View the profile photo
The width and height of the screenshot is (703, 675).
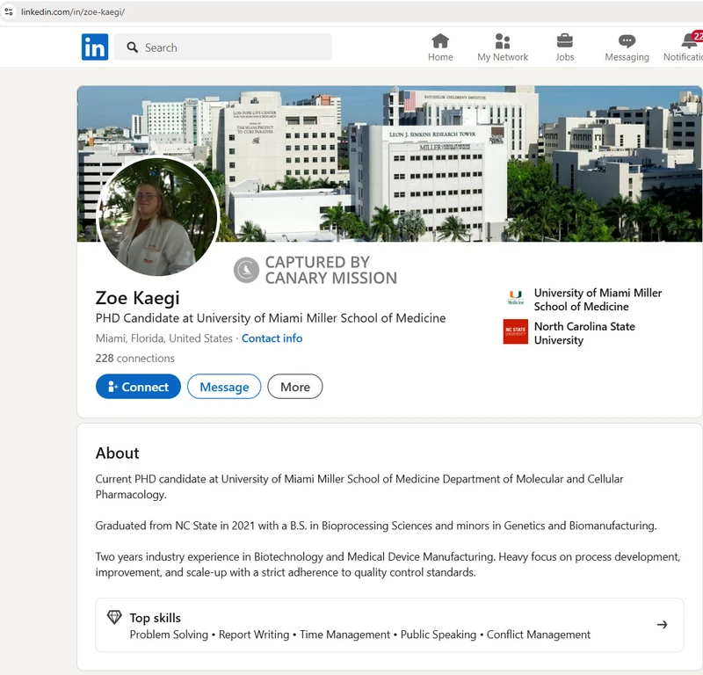pos(158,216)
